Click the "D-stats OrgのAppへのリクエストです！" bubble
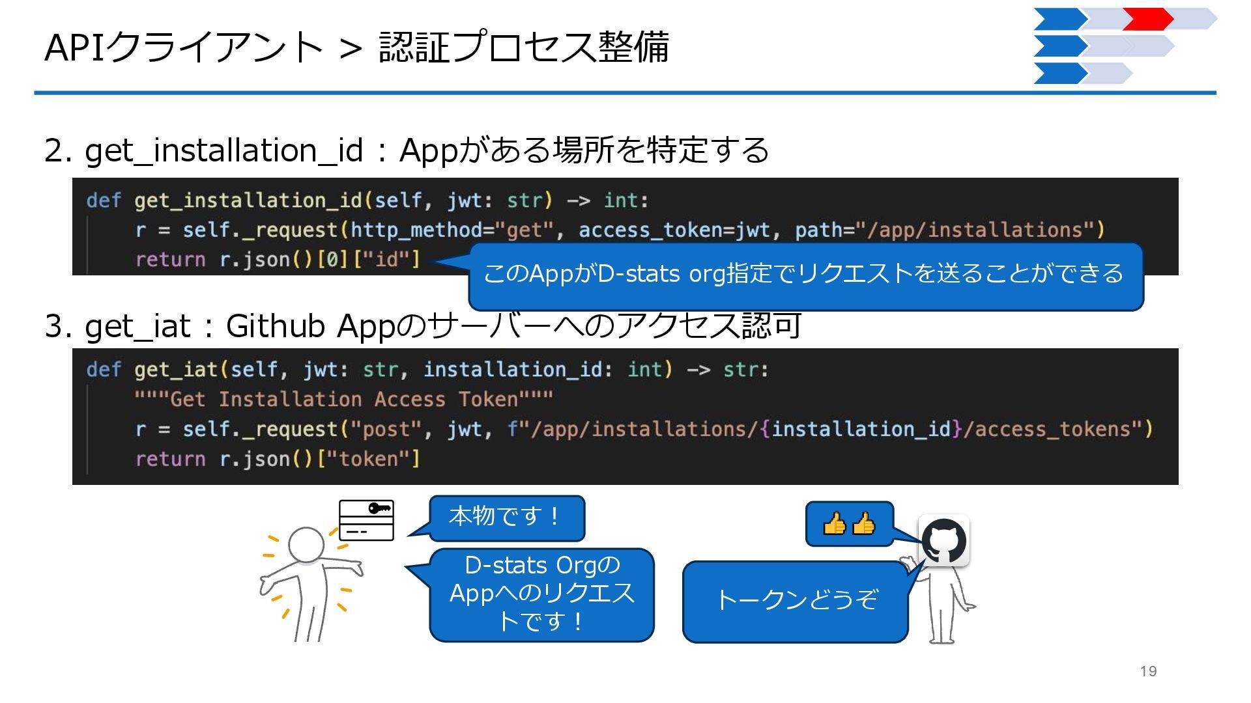 coord(541,594)
